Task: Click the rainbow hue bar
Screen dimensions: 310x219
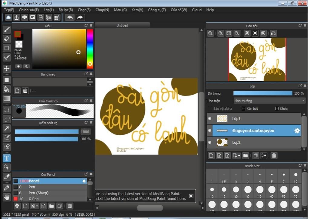Action: [90, 49]
